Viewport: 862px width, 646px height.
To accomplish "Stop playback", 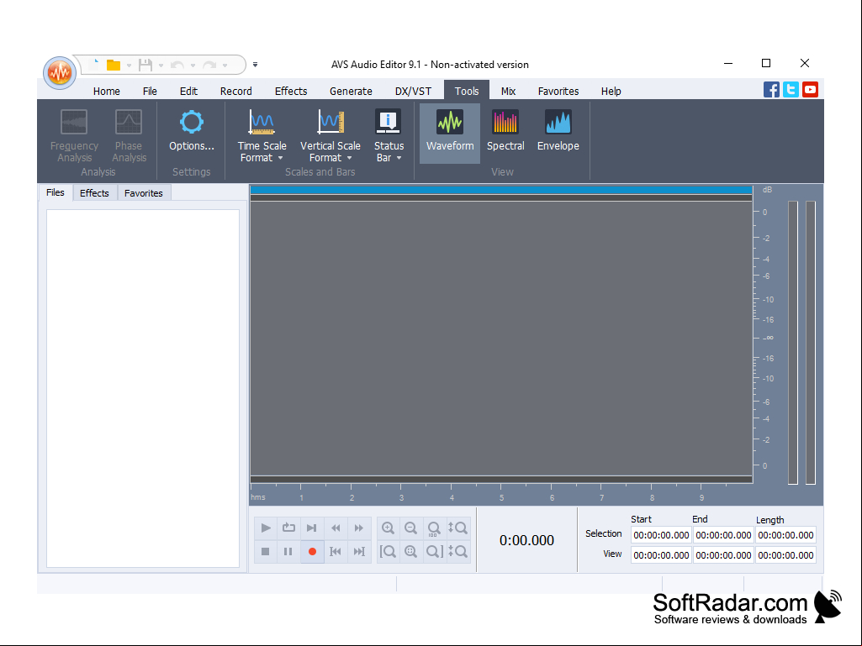I will [266, 552].
